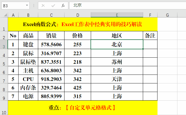Select the cell with 837.3551

click(51, 62)
